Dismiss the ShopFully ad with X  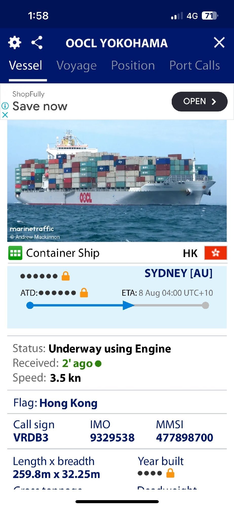coord(5,115)
